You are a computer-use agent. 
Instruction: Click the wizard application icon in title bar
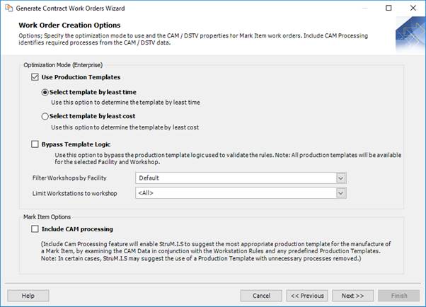pos(8,8)
